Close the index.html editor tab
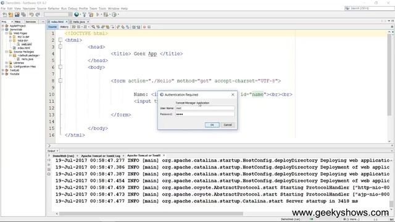395x222 pixels. coord(67,22)
